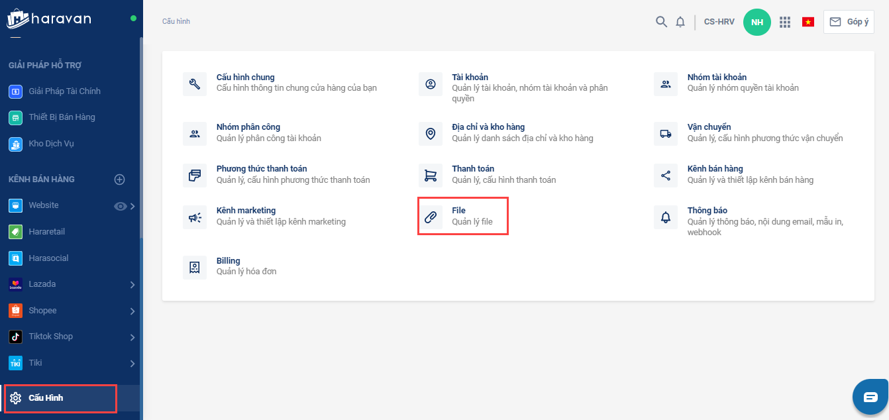Screen dimensions: 889x420
Task: Click the NH user avatar
Action: pos(757,22)
